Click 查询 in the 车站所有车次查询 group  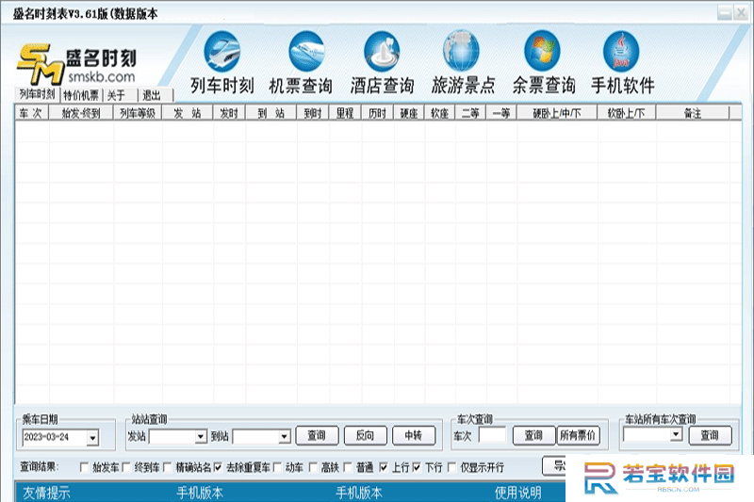711,436
